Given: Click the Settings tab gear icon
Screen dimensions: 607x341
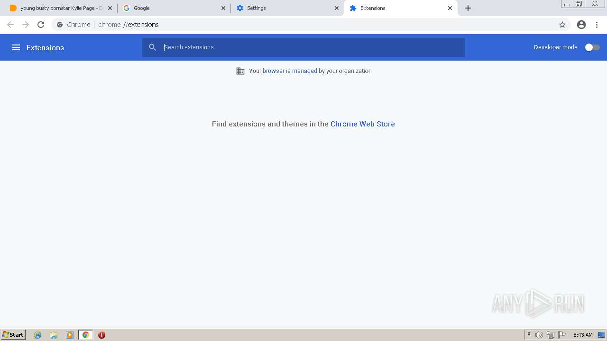Looking at the screenshot, I should [x=240, y=8].
